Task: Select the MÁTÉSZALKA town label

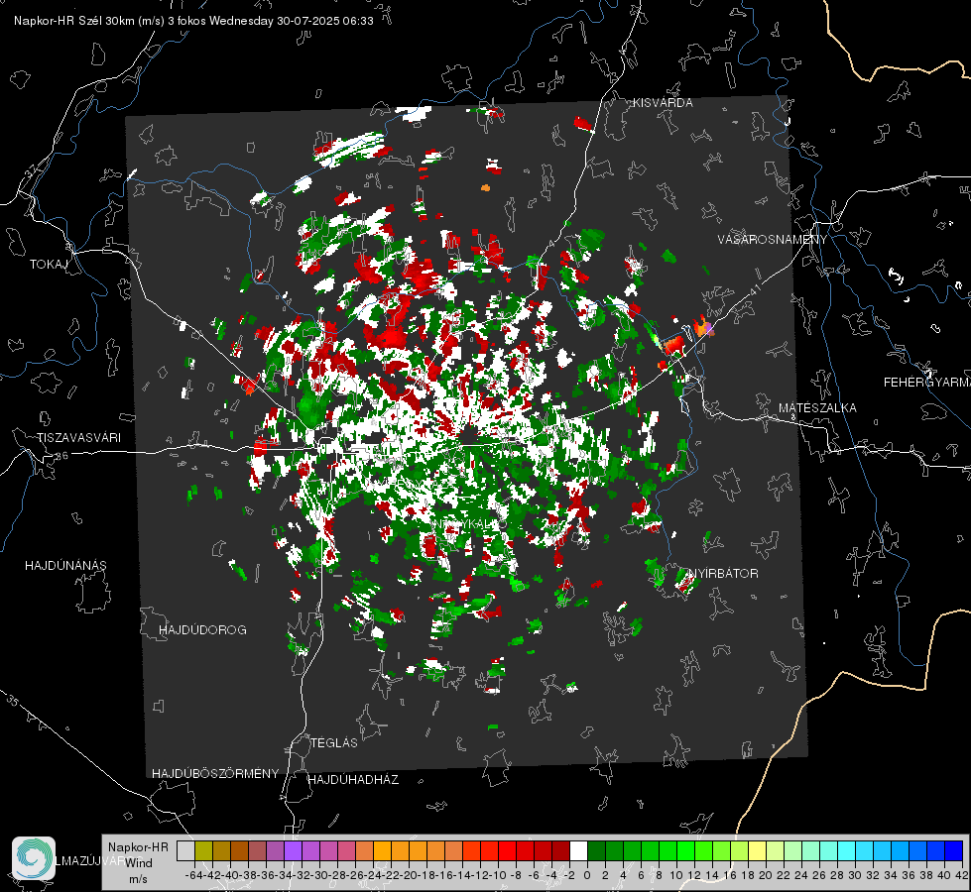Action: (817, 408)
